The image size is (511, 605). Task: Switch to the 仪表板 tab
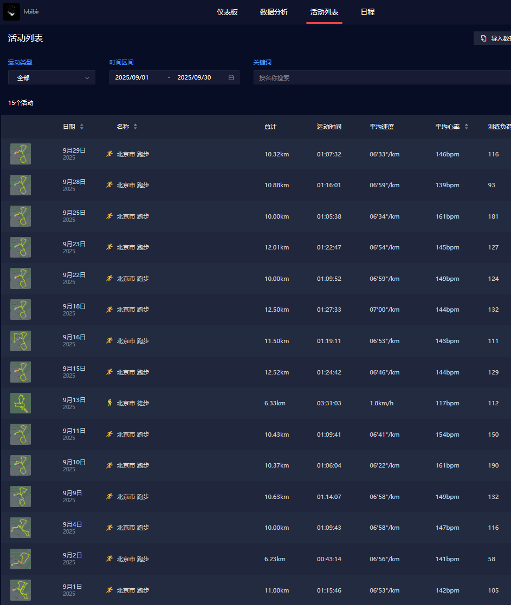tap(227, 12)
